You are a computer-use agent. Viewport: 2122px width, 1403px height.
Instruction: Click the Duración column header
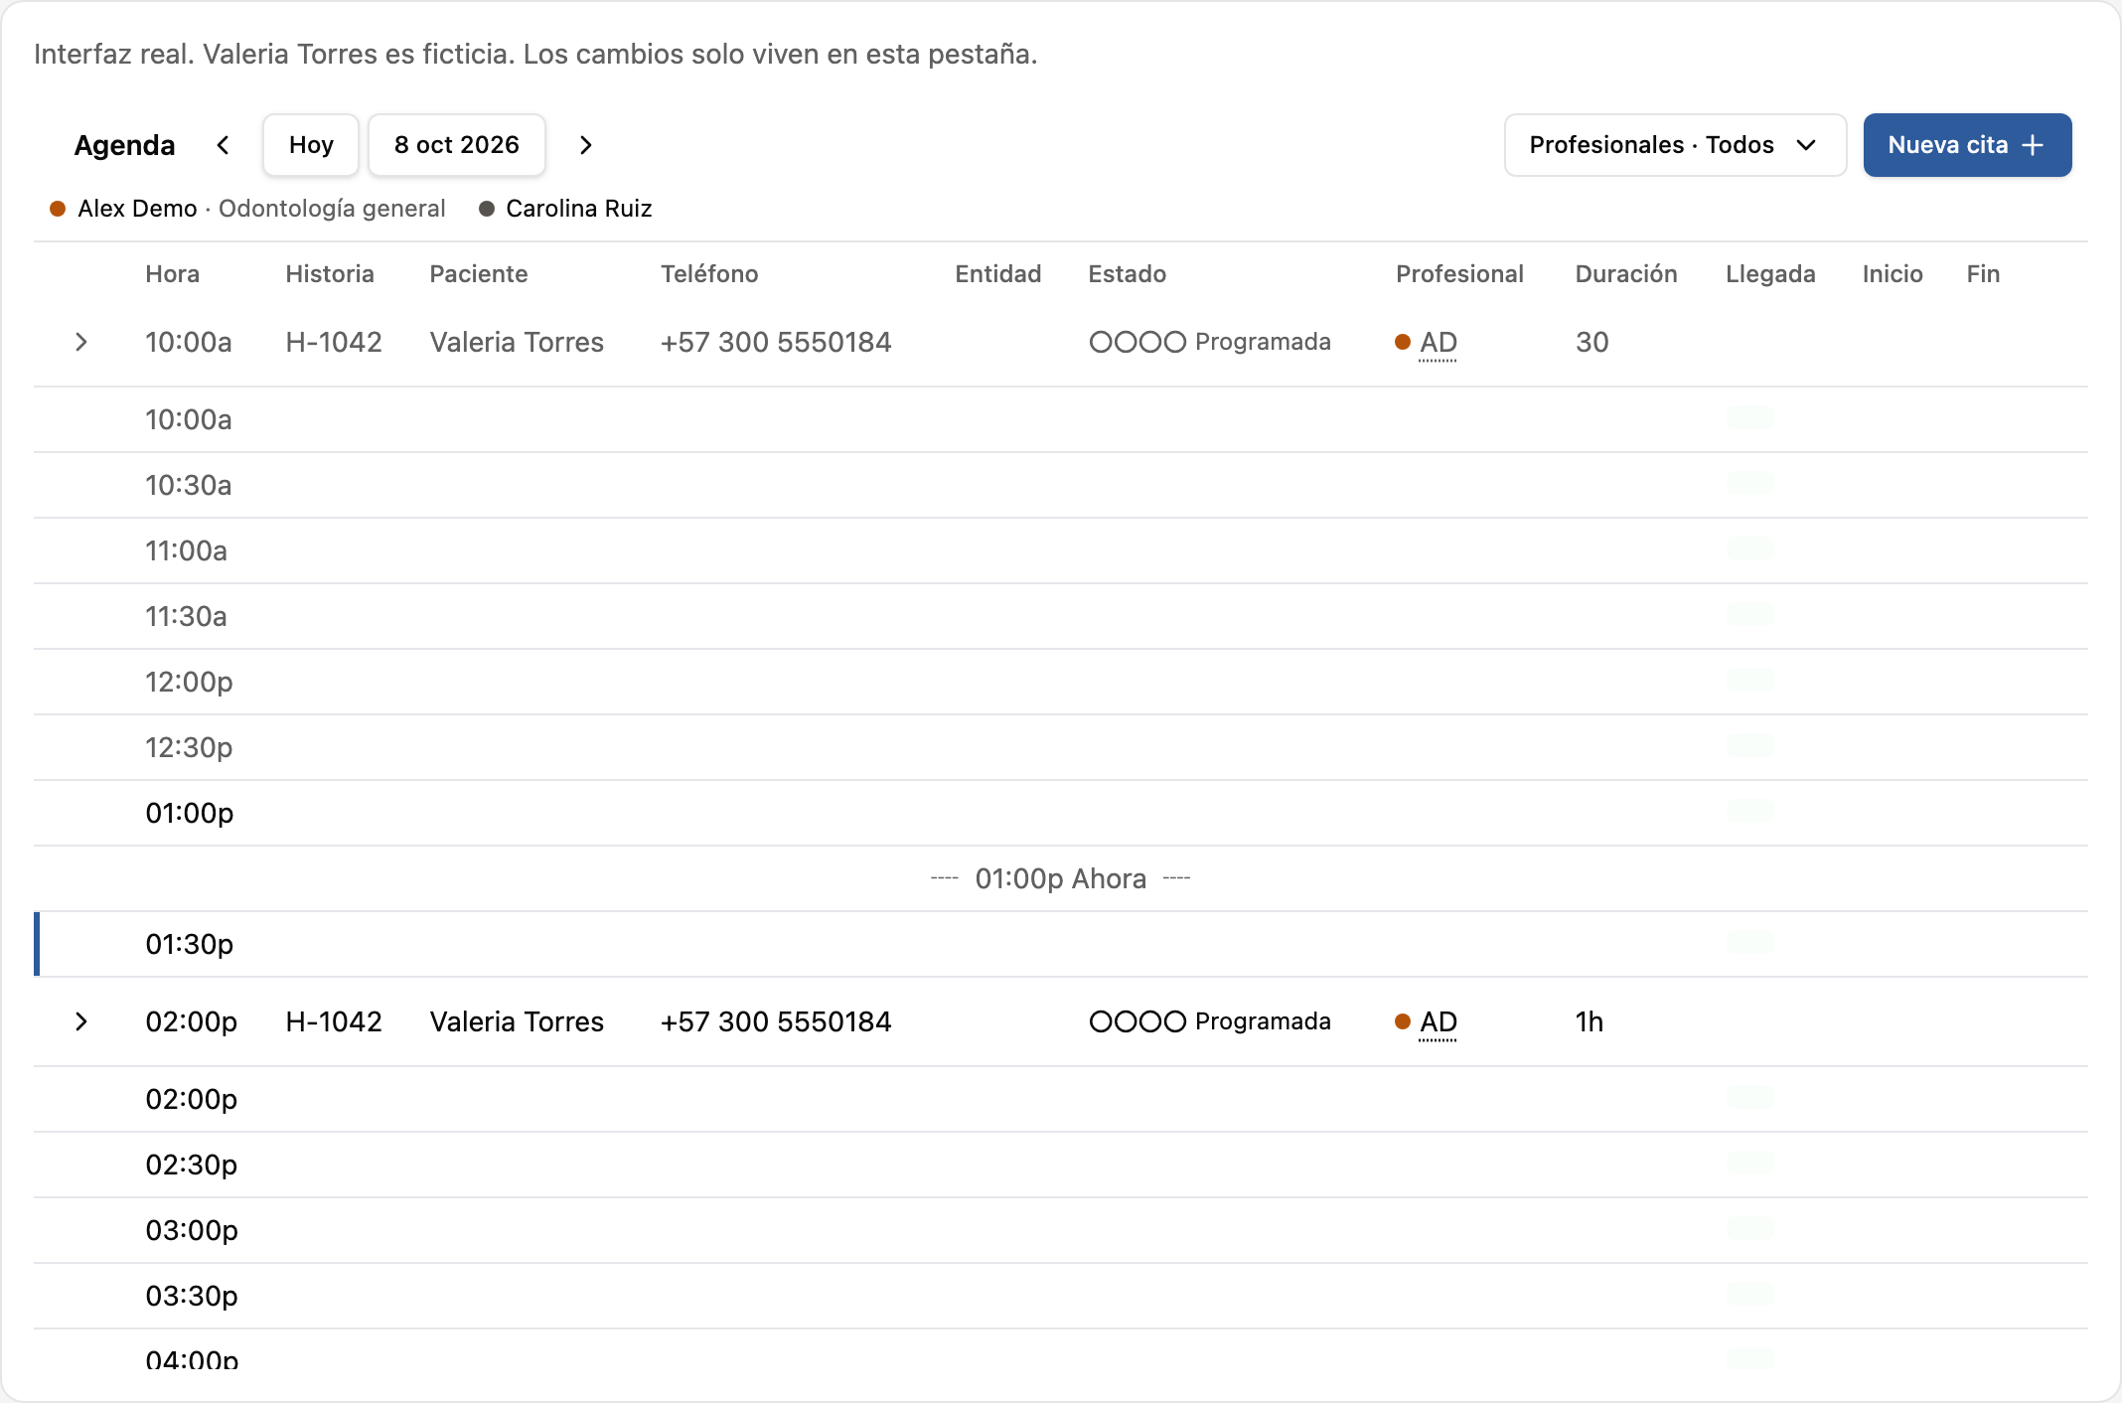coord(1626,274)
